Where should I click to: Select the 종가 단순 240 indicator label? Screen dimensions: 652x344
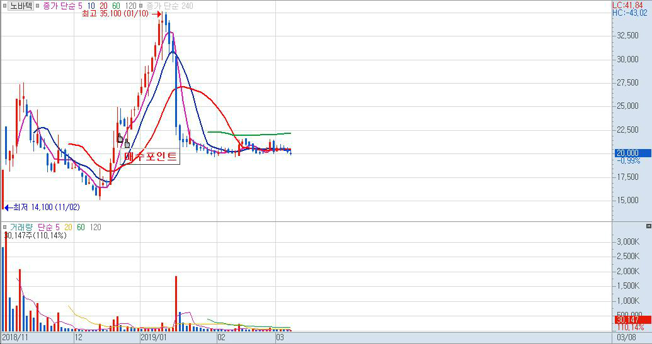click(169, 6)
